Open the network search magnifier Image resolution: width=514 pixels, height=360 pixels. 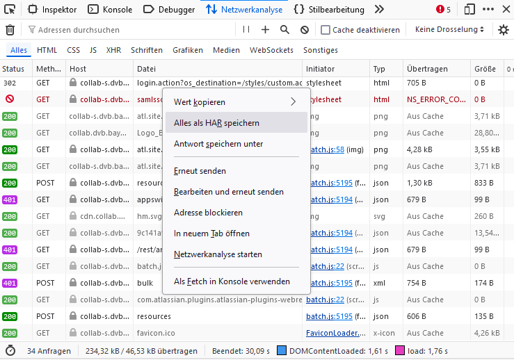[284, 30]
